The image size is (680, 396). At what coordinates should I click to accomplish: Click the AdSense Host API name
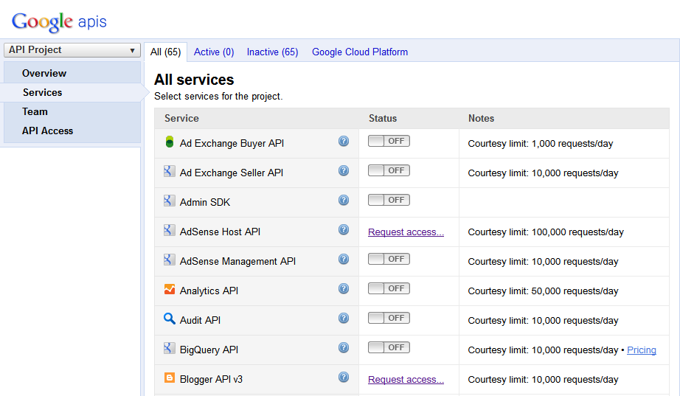tap(221, 232)
